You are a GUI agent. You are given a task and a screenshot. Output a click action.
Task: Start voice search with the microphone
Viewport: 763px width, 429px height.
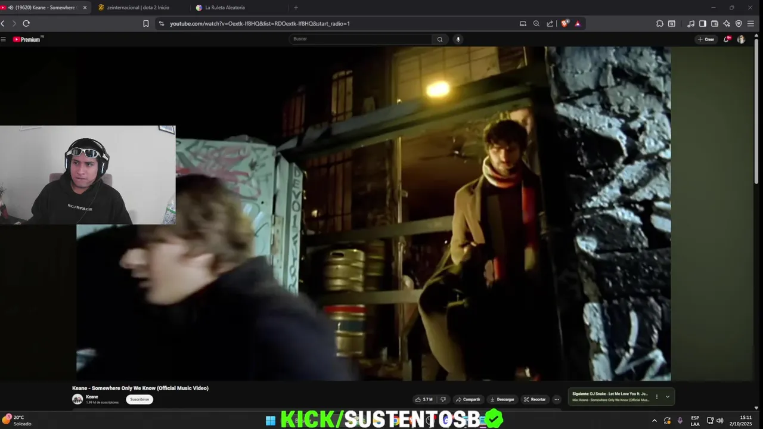coord(458,39)
